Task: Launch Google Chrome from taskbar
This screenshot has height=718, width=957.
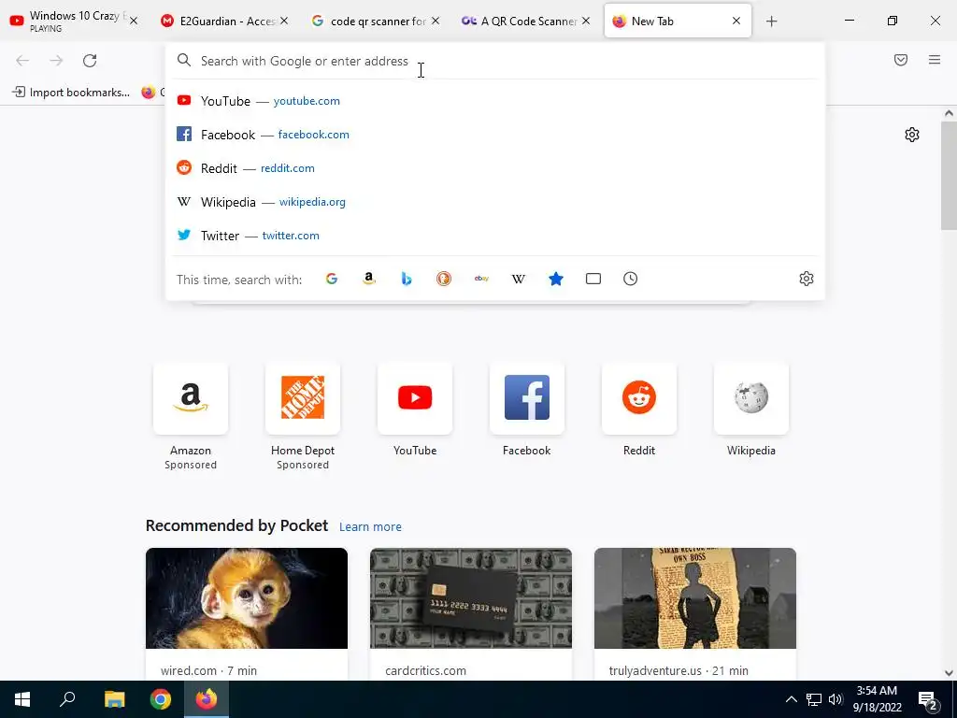Action: point(161,699)
